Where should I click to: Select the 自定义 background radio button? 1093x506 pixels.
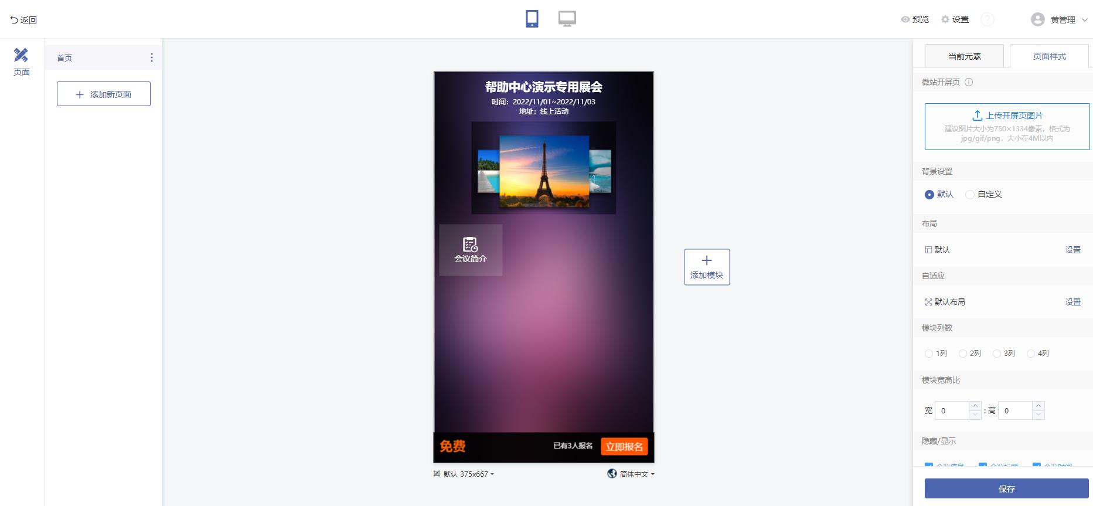970,194
